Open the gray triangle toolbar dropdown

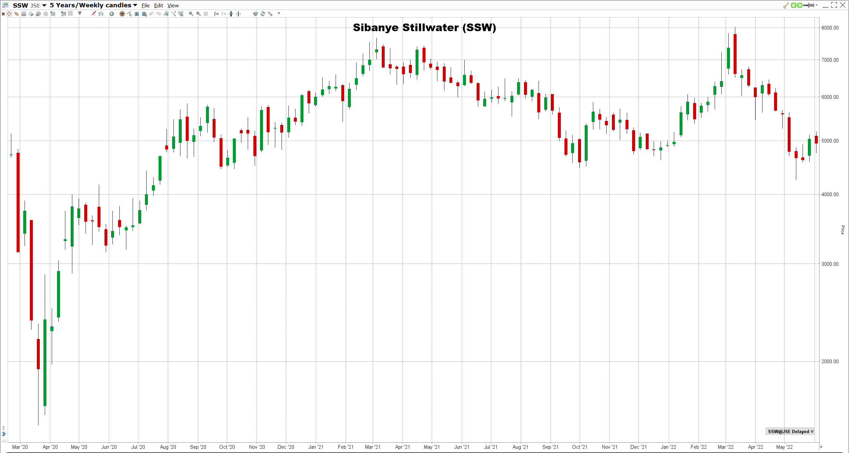[80, 13]
